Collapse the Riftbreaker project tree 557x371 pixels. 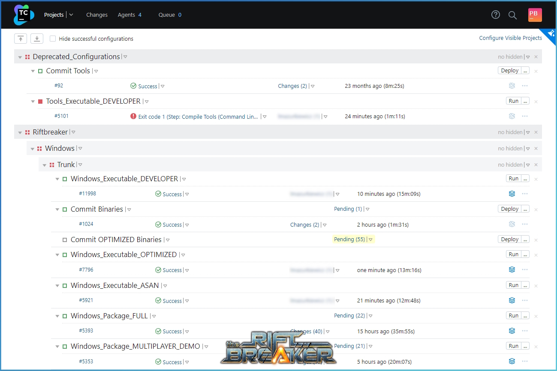coord(20,132)
